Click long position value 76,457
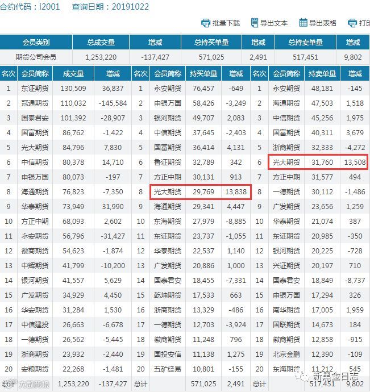 [203, 89]
